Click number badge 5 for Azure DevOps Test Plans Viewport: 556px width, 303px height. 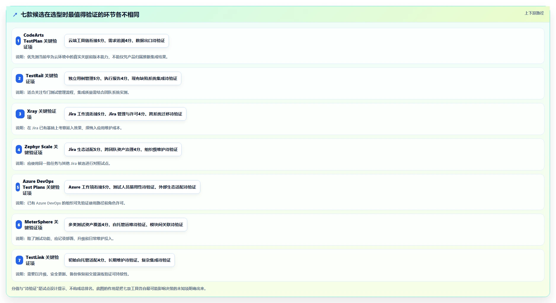click(18, 187)
